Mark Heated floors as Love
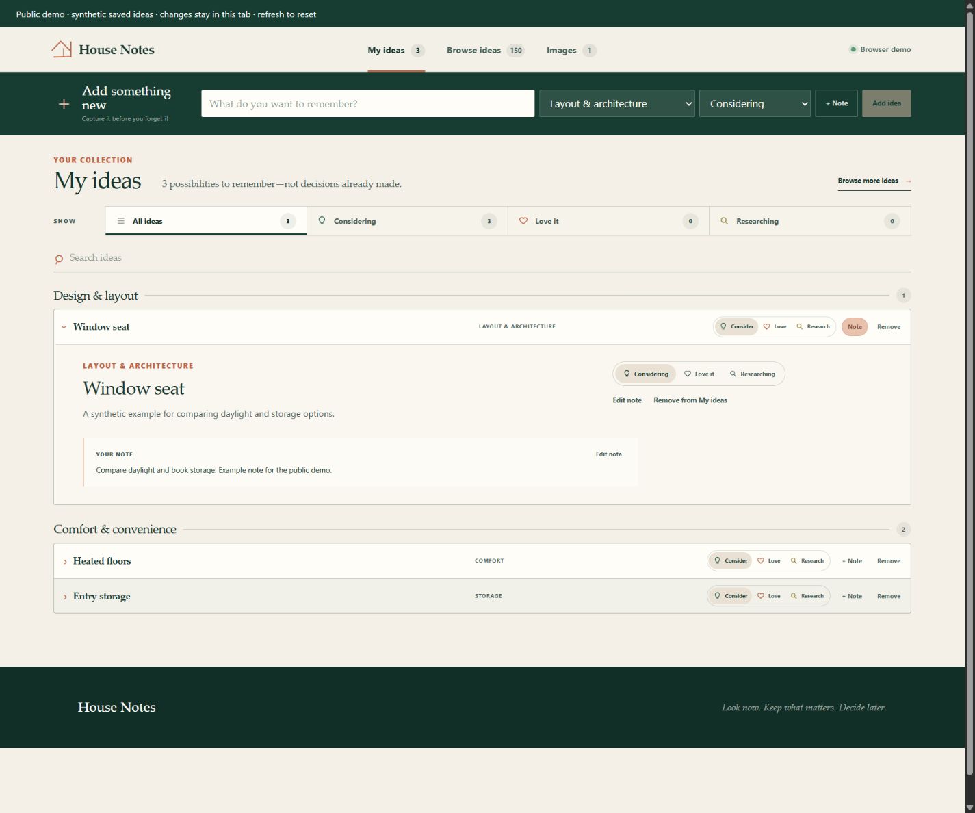The width and height of the screenshot is (975, 813). (x=768, y=560)
